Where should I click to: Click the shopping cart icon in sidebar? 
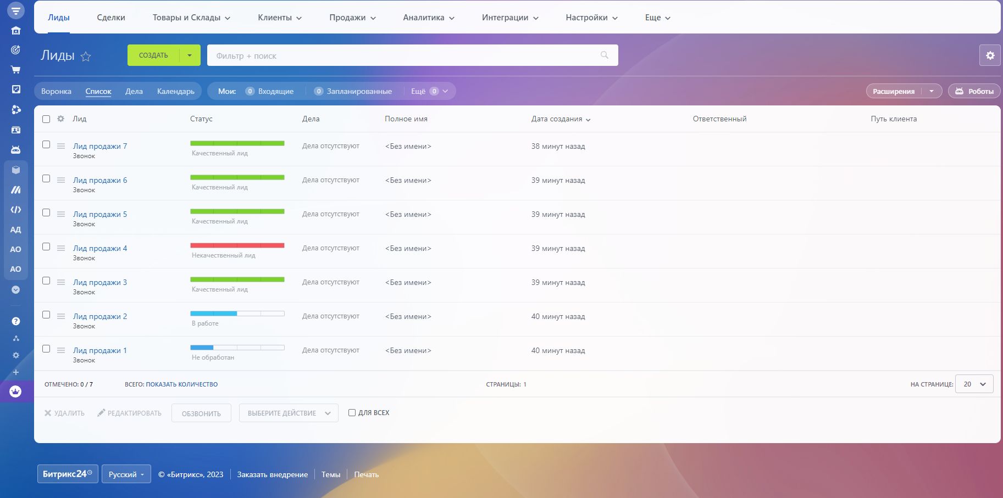(16, 70)
